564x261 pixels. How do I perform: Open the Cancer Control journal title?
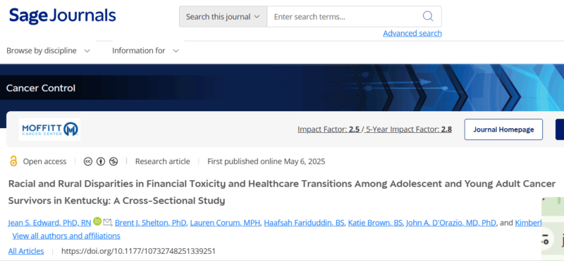point(41,88)
